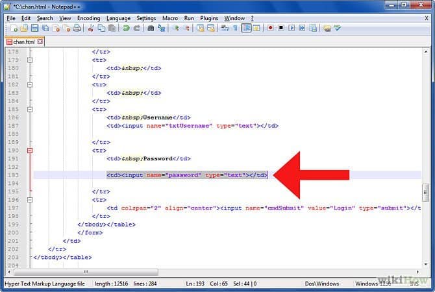Viewport: 435px width, 292px height.
Task: Click the Close document toolbar icon
Action: coord(56,28)
